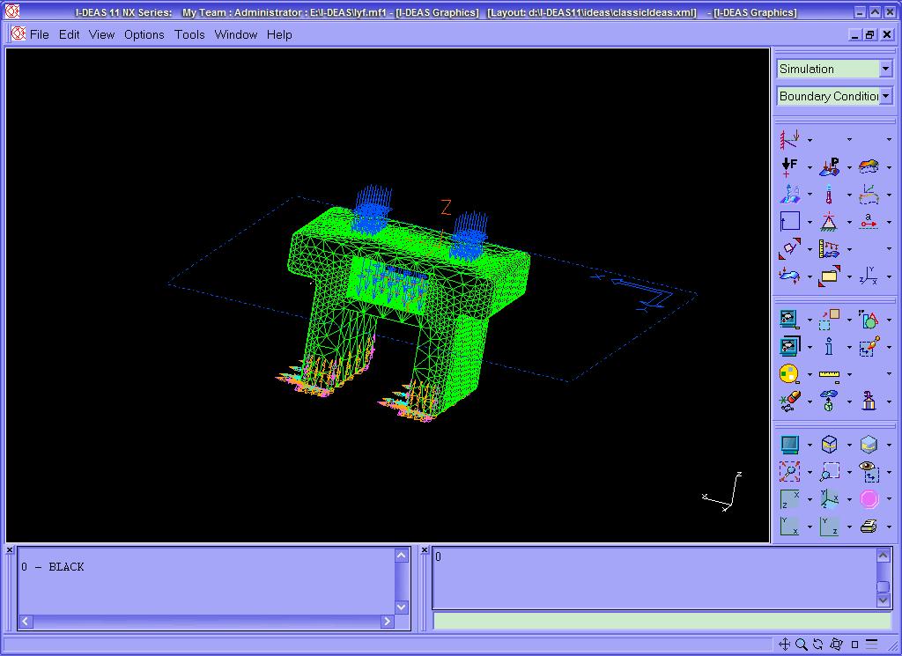
Task: Click the blue square frame icon
Action: click(x=789, y=221)
